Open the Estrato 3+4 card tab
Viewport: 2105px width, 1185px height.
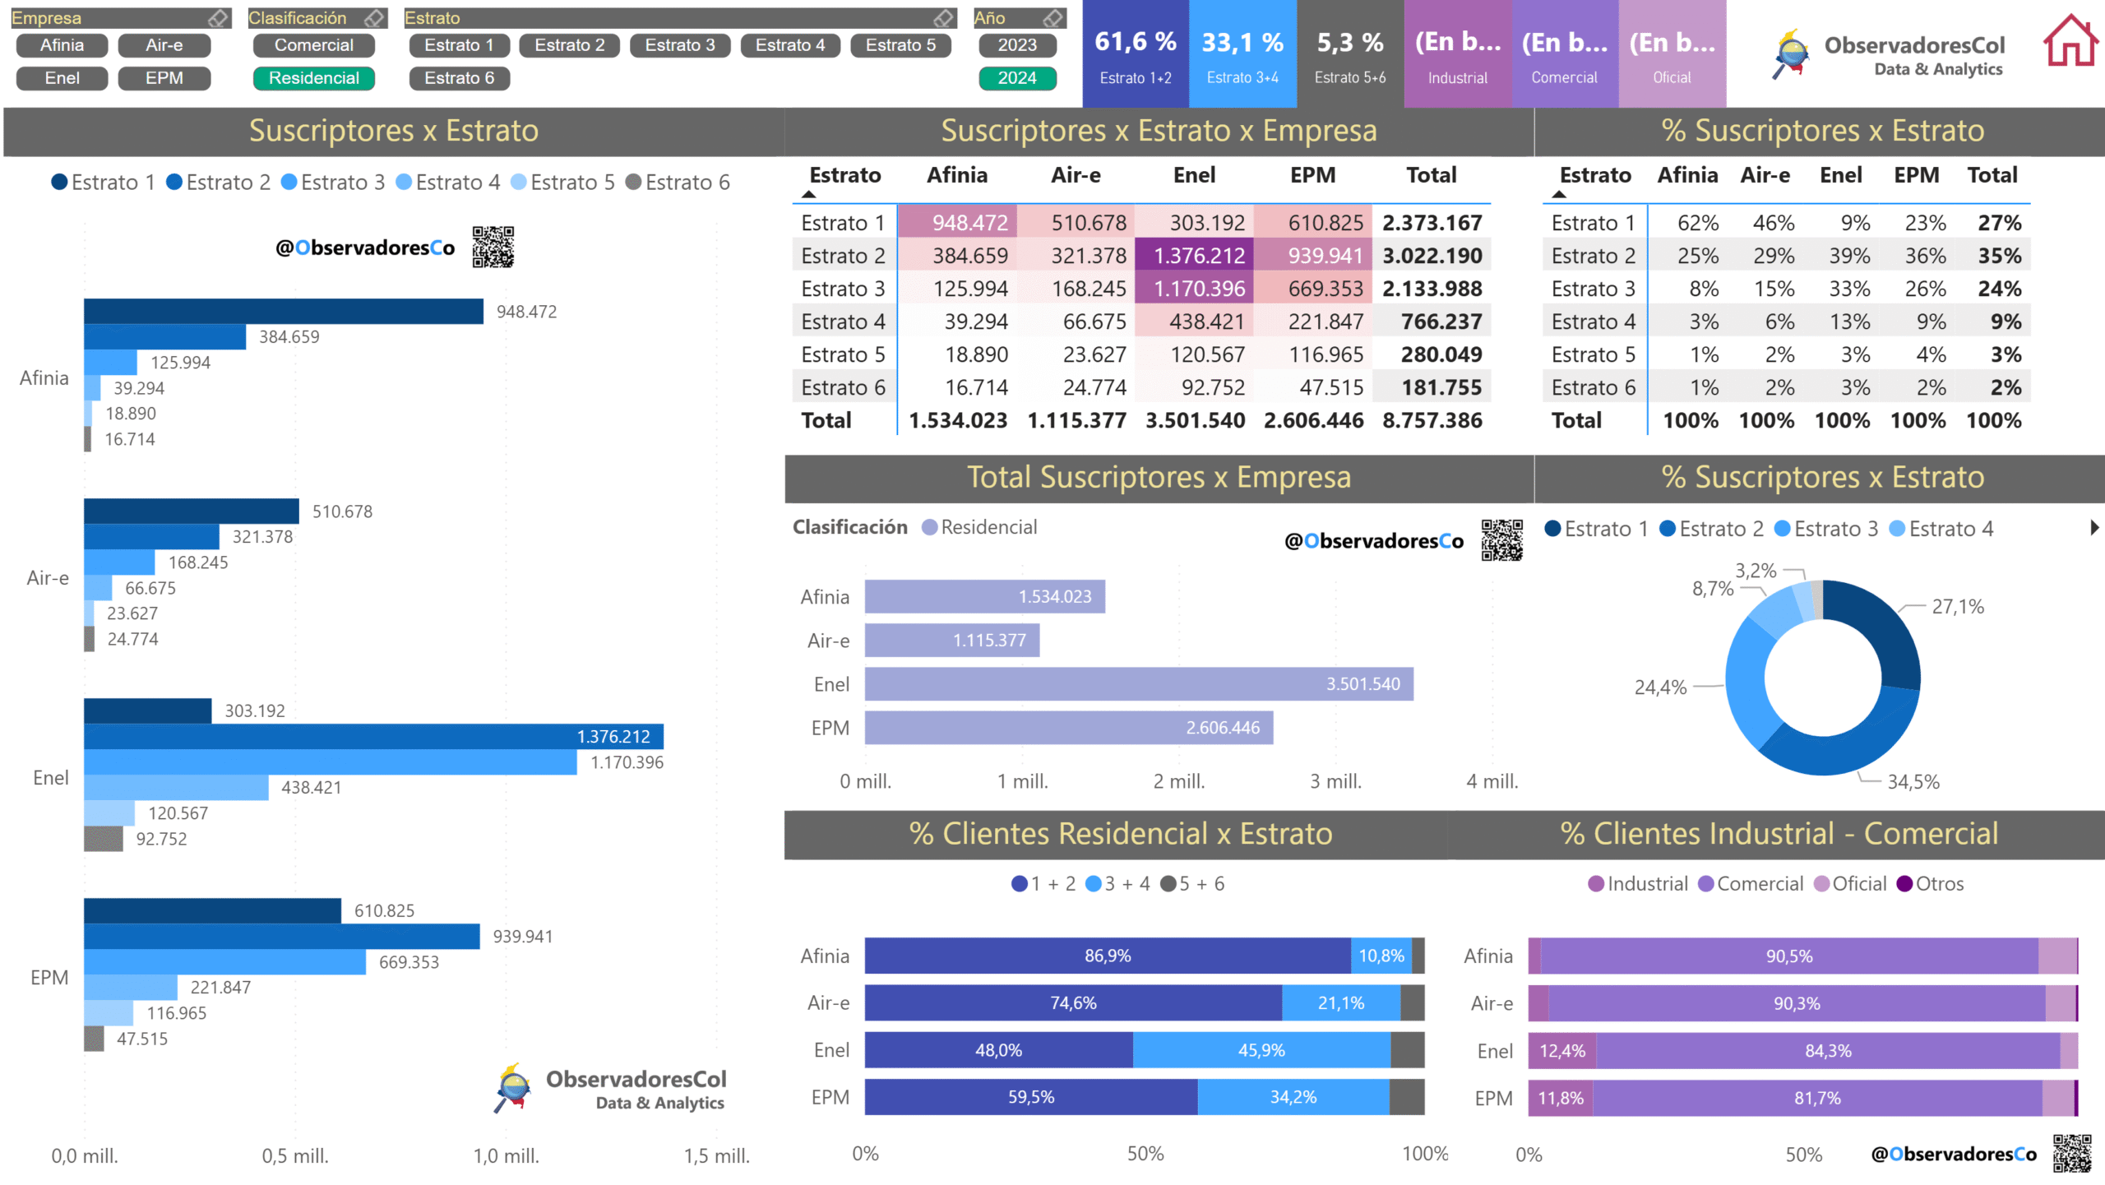click(1242, 54)
